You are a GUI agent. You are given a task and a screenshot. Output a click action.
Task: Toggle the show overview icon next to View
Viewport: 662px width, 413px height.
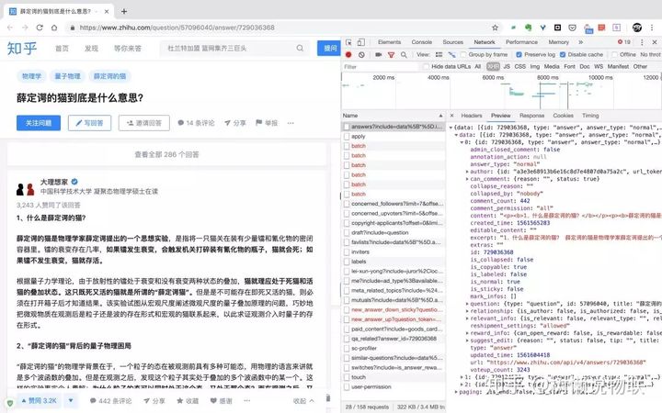coord(451,54)
